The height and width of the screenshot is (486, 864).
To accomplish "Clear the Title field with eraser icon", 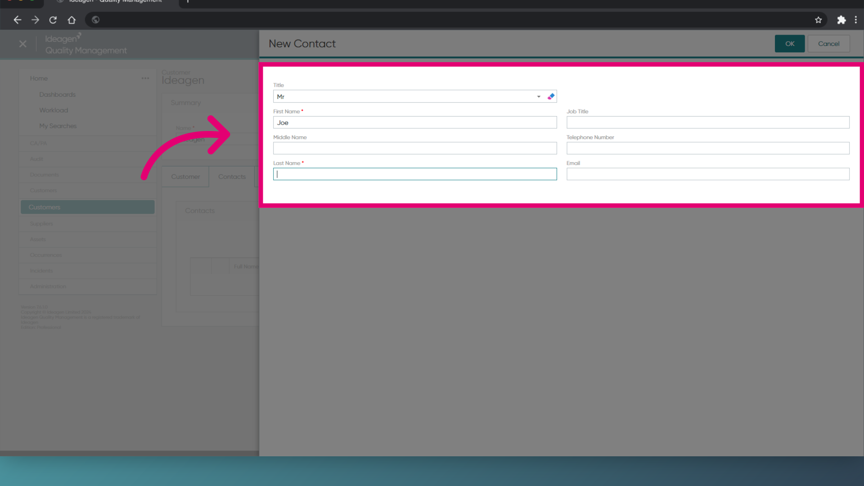I will [551, 97].
